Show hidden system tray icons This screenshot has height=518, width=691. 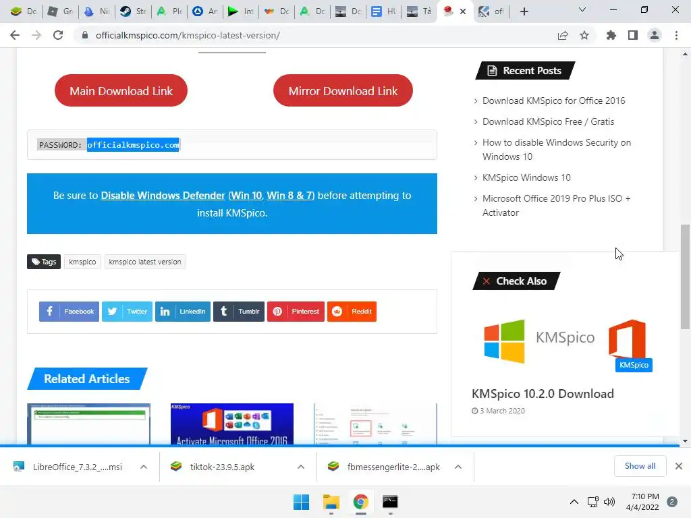click(574, 502)
